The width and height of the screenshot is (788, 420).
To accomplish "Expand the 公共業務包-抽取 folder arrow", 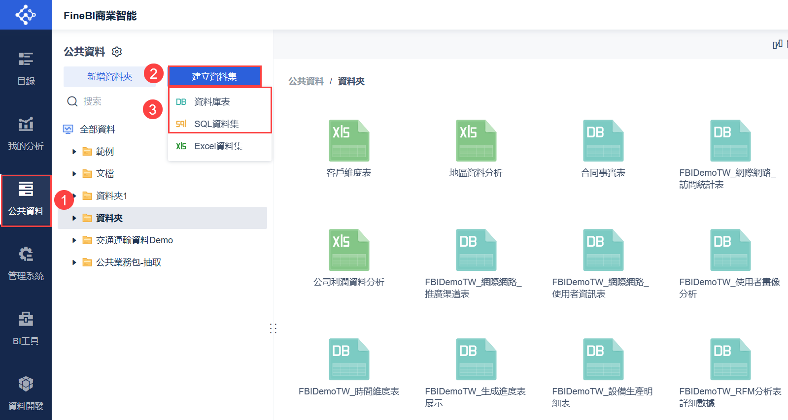I will point(74,262).
